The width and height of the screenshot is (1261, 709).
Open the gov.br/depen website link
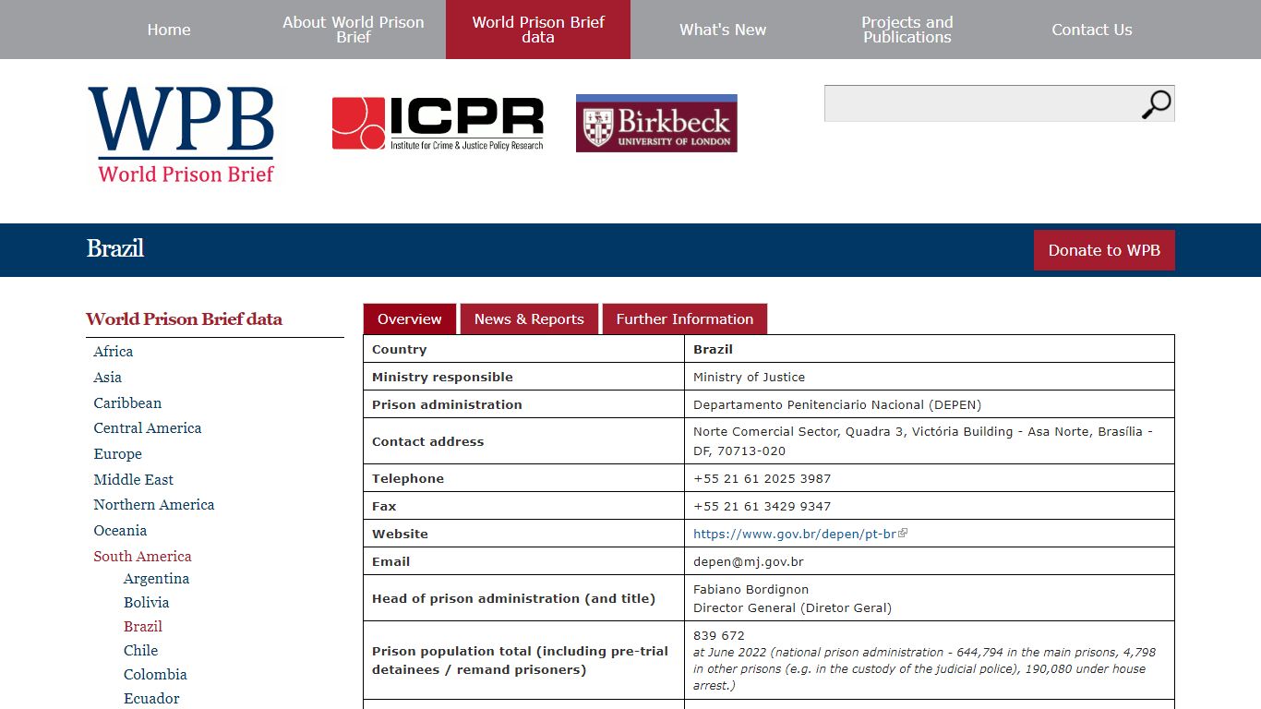click(x=795, y=534)
